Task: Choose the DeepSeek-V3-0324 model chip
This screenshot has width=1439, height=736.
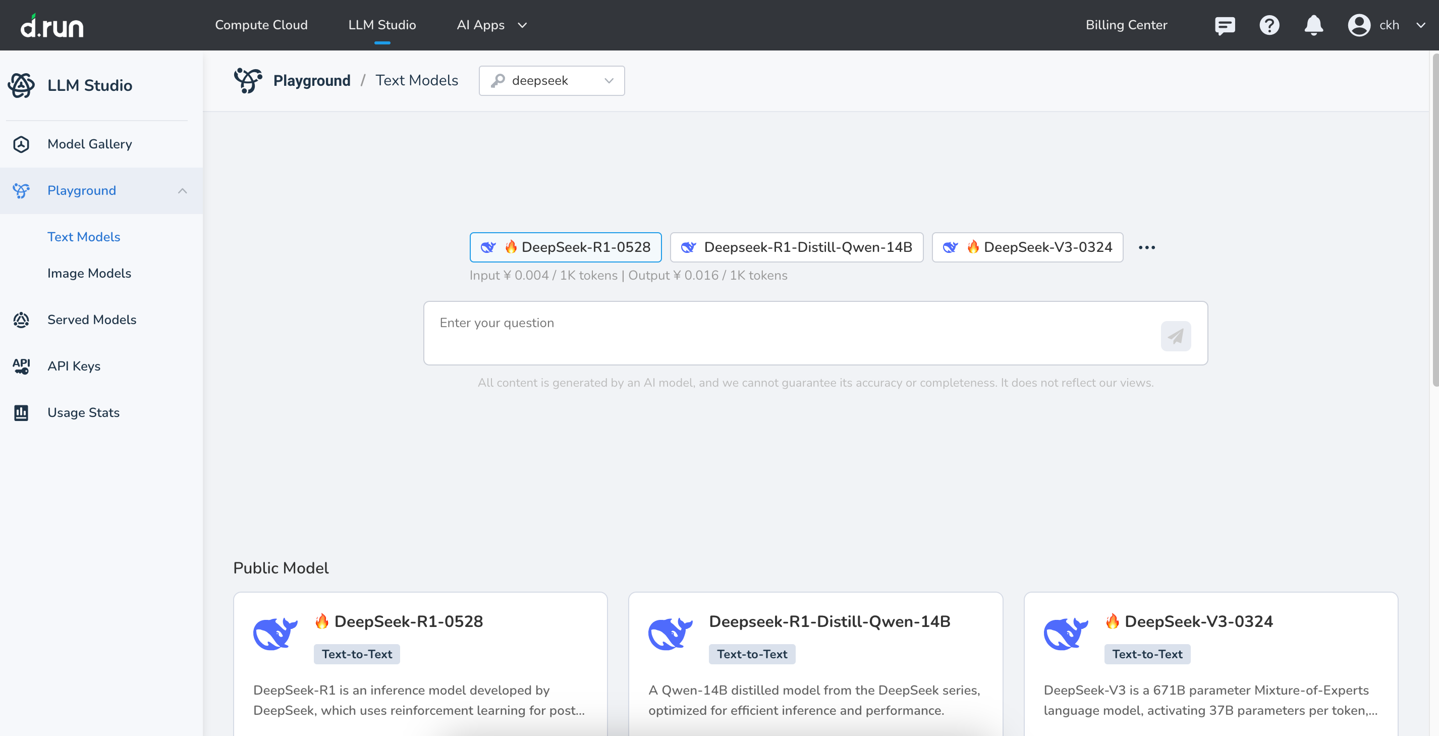Action: point(1027,247)
